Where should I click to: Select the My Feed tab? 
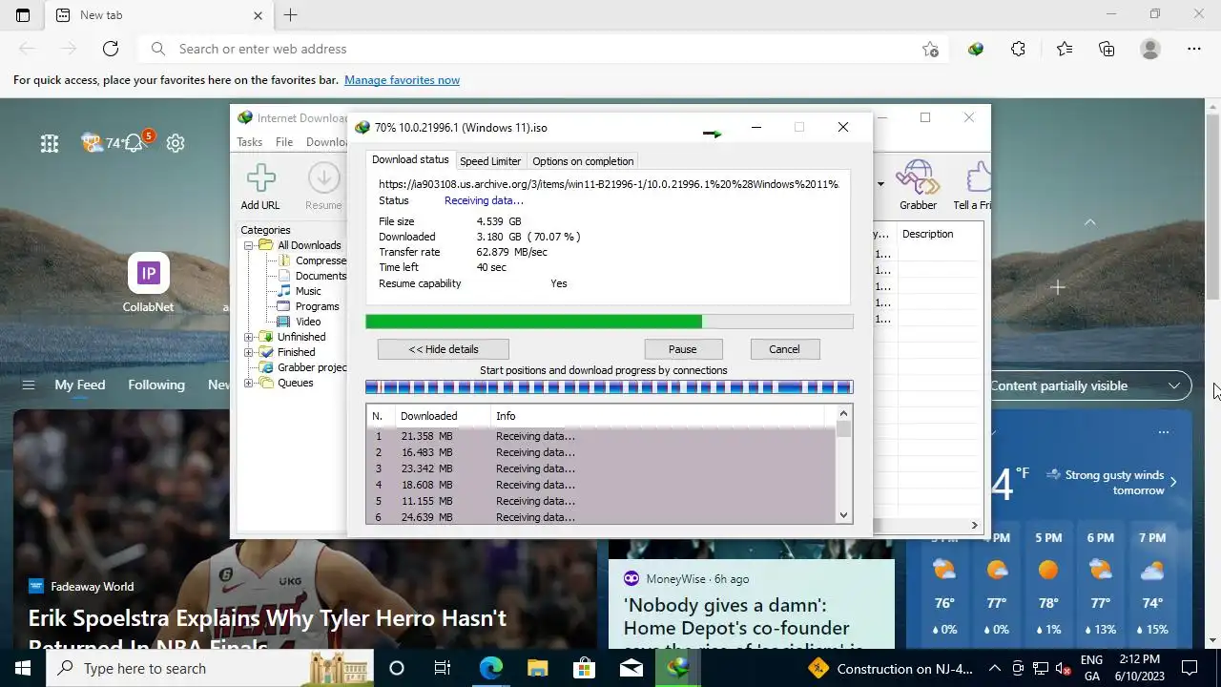pyautogui.click(x=80, y=385)
